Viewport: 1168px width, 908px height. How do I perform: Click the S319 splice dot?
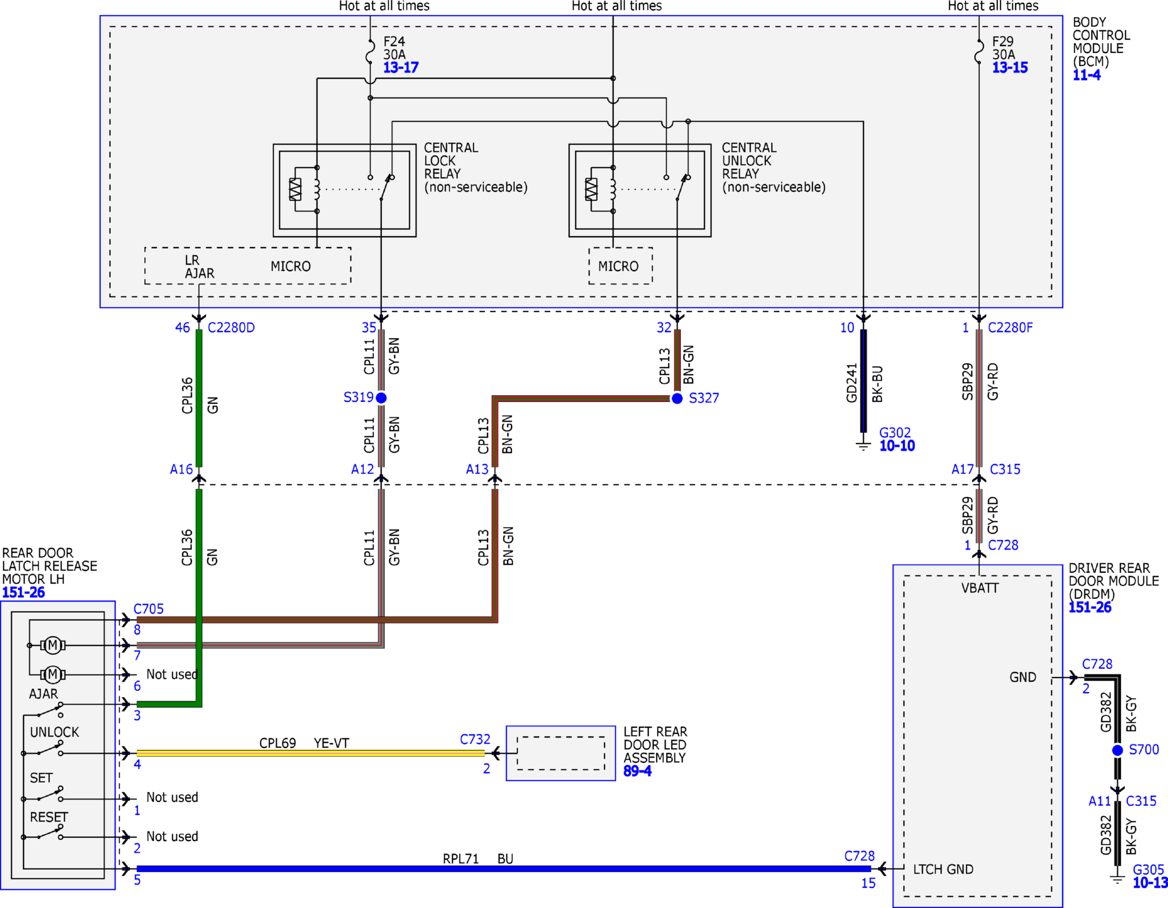coord(381,398)
